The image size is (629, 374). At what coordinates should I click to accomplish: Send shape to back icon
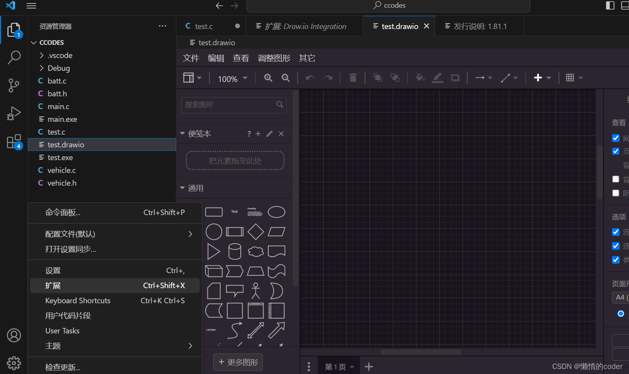395,78
